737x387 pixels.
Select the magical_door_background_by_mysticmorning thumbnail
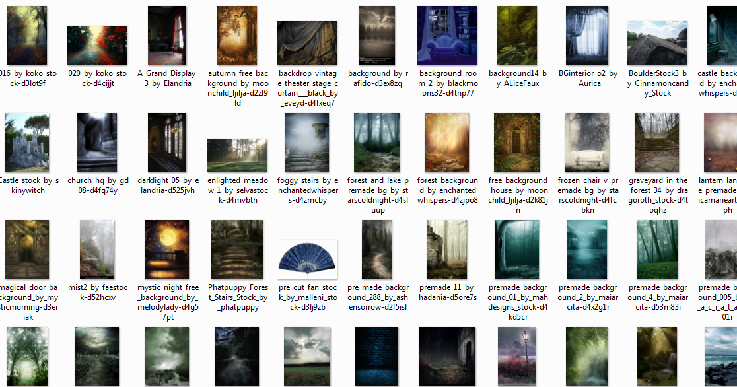click(x=27, y=250)
